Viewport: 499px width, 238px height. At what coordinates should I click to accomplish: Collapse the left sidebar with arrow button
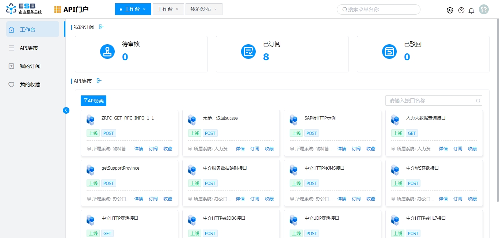[x=66, y=110]
